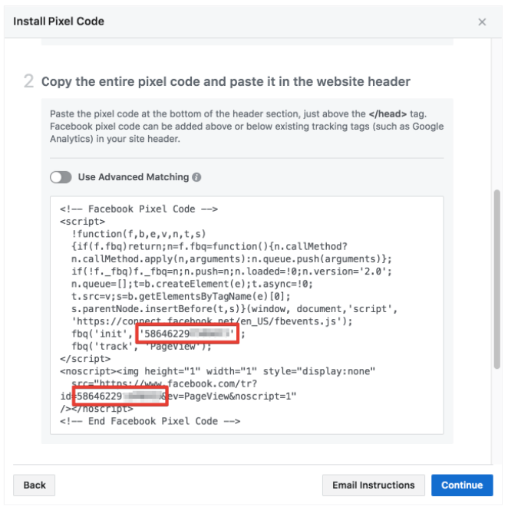Click the closing "</script>" tag line
Viewport: 508px width, 510px height.
pos(85,359)
